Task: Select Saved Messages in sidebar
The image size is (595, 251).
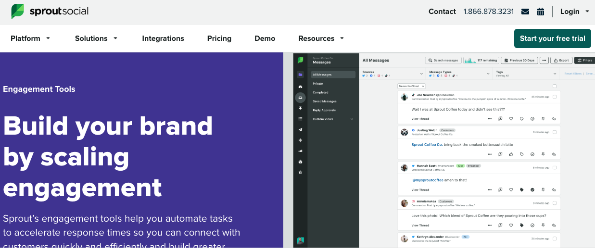Action: 325,101
